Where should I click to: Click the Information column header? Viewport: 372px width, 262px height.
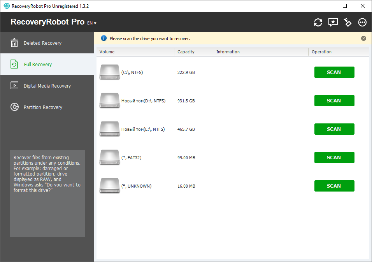261,52
